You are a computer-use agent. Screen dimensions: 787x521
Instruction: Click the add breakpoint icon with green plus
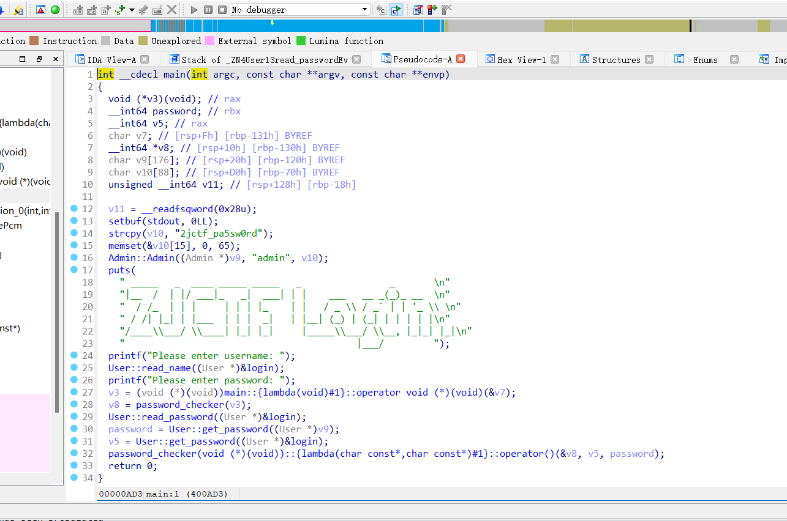pos(432,10)
